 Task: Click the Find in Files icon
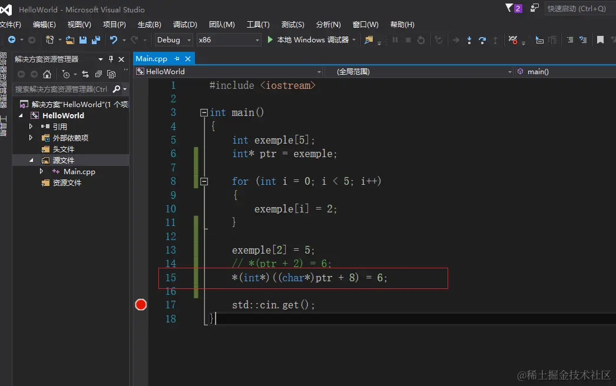(369, 39)
